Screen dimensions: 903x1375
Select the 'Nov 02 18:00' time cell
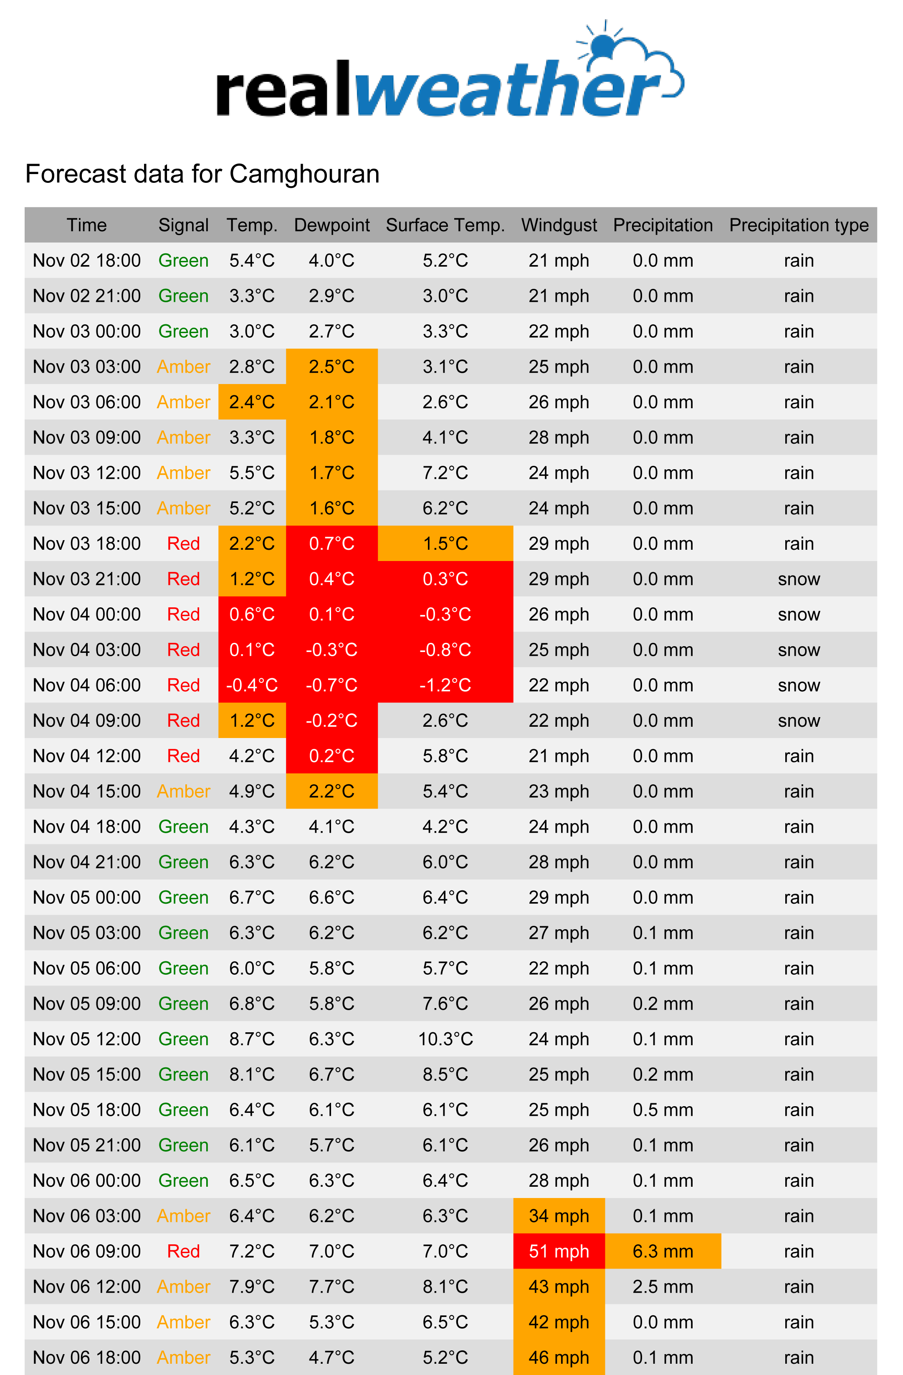coord(87,260)
